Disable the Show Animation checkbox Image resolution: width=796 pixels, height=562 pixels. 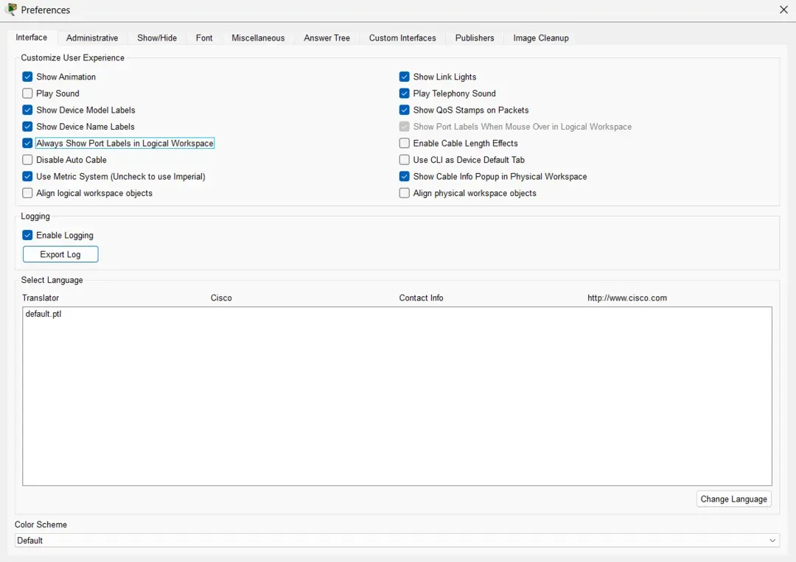[27, 77]
